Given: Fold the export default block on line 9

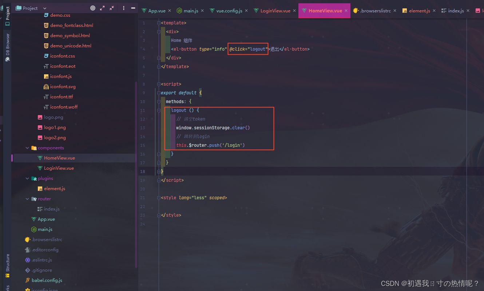Looking at the screenshot, I should 158,93.
